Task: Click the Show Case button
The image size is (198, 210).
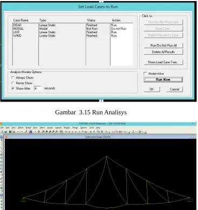Action: point(164,28)
